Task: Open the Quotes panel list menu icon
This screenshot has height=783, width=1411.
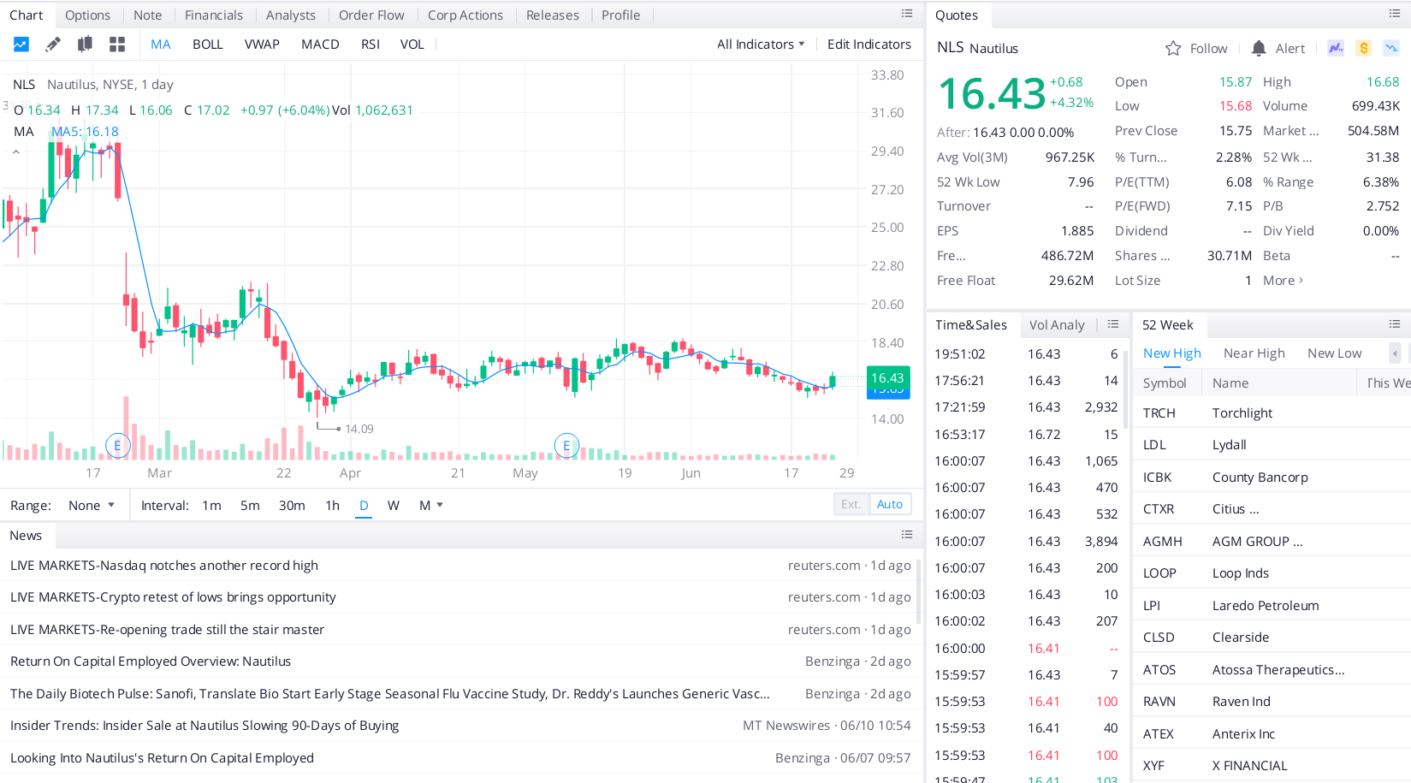Action: click(x=1395, y=14)
